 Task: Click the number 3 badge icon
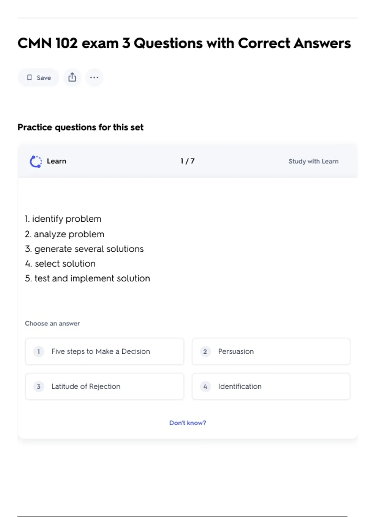(39, 387)
